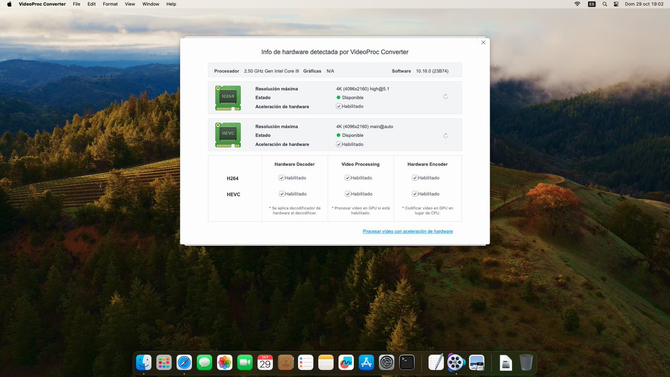Click the HEVC chip icon
Image resolution: width=670 pixels, height=377 pixels.
tap(228, 135)
